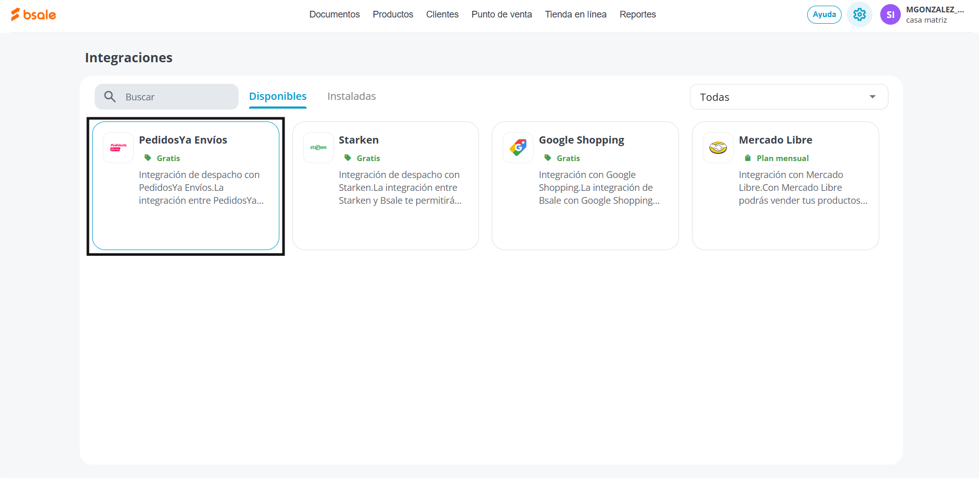Click the dropdown arrow in Todas selector

873,97
